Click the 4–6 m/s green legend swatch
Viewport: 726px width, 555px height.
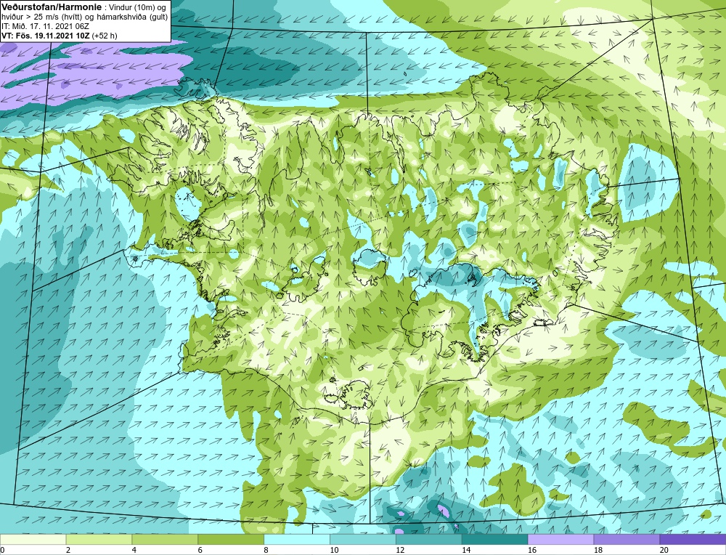click(165, 539)
